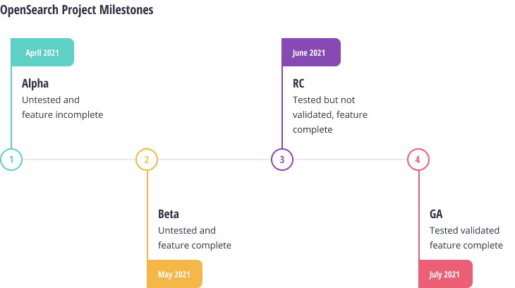515x288 pixels.
Task: Click the "Untested and feature incomplete" description
Action: (62, 107)
